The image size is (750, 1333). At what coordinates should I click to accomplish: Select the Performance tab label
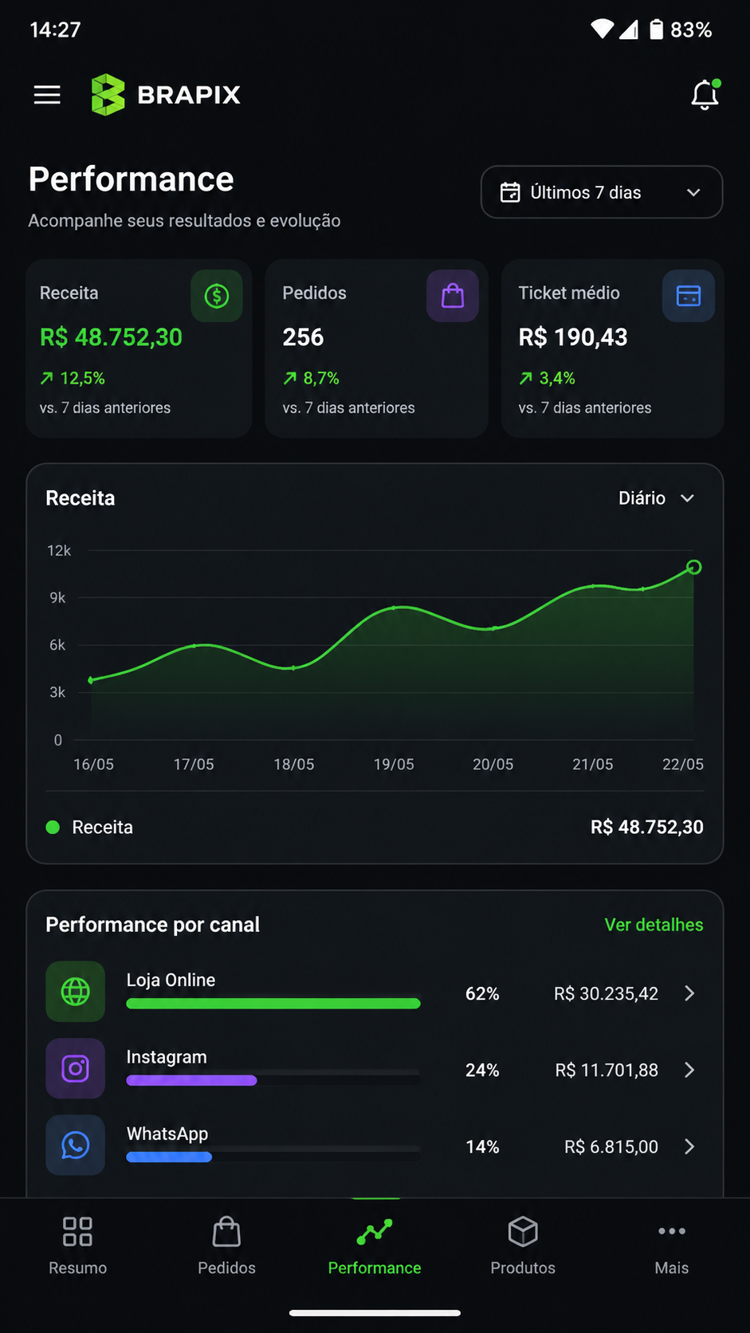click(x=375, y=1268)
